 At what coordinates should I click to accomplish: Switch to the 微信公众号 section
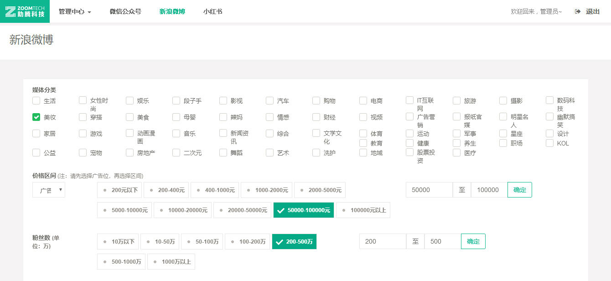click(126, 11)
